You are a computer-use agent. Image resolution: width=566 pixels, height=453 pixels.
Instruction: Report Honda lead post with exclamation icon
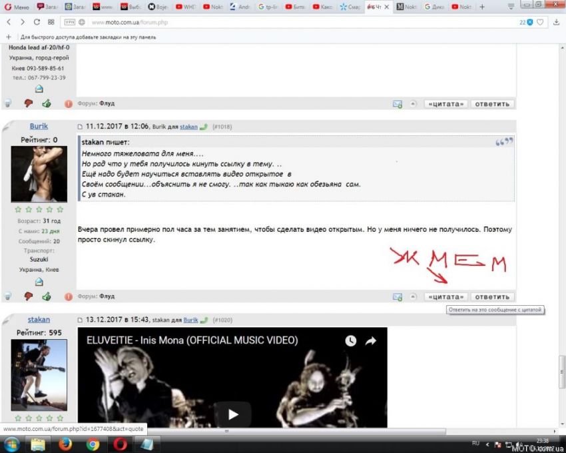pos(68,104)
